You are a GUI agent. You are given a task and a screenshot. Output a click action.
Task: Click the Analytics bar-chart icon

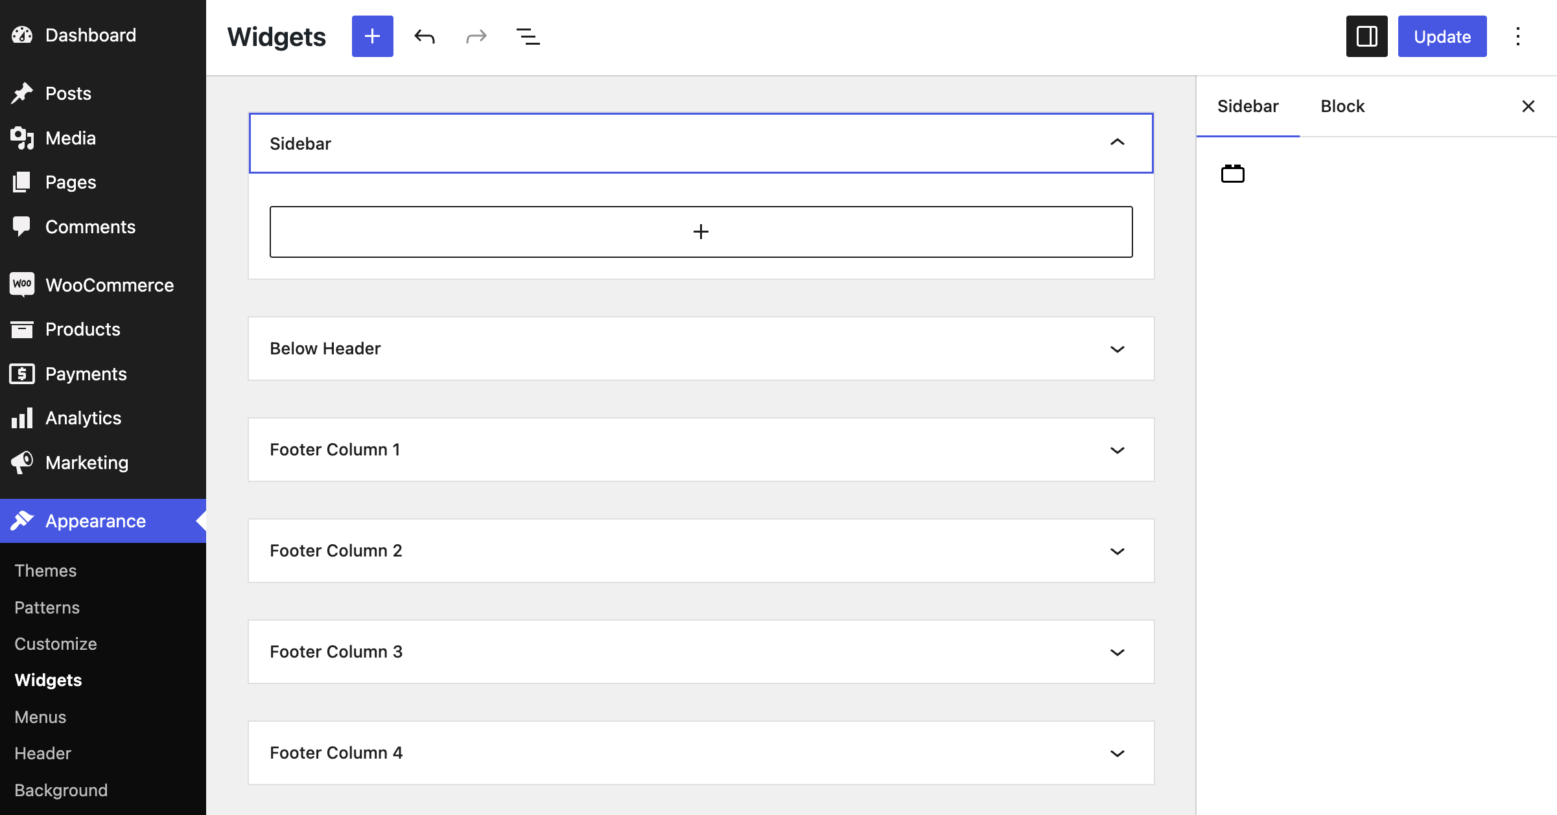coord(21,418)
